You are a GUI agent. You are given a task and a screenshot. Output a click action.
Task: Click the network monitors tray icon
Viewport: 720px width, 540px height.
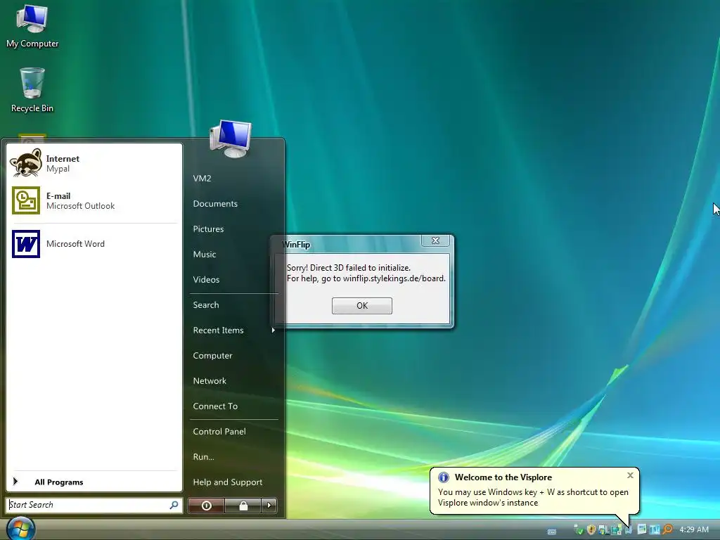pyautogui.click(x=616, y=529)
